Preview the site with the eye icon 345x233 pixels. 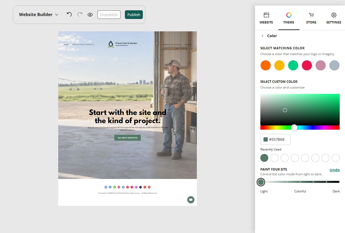pyautogui.click(x=90, y=15)
